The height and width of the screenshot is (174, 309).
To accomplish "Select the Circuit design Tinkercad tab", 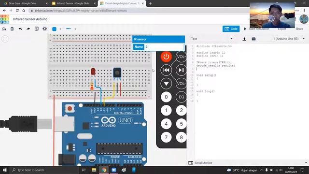I will (x=122, y=3).
